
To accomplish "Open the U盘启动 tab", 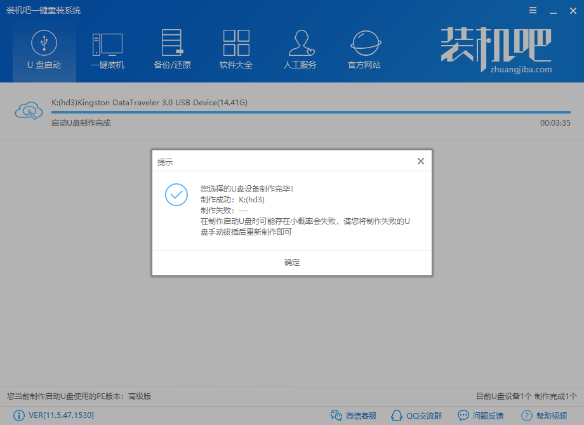I will (x=44, y=51).
